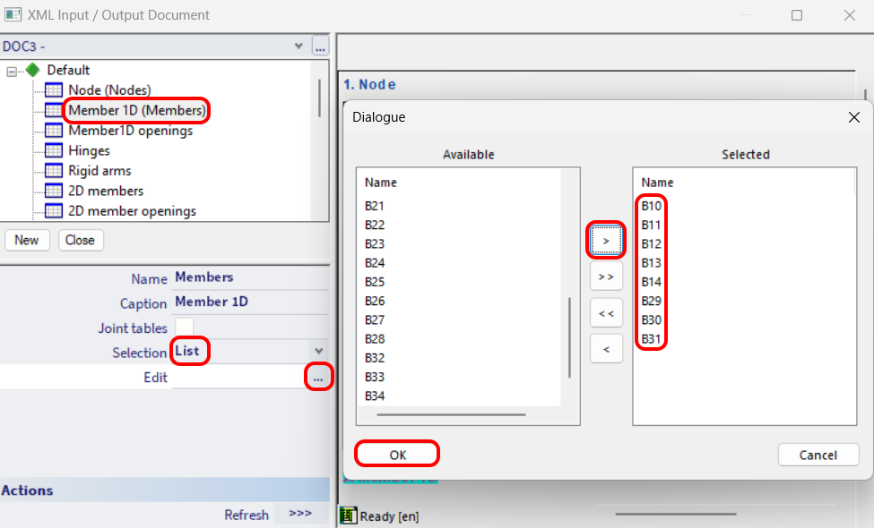The height and width of the screenshot is (528, 874).
Task: Select Member1D openings tree item
Action: tap(131, 131)
